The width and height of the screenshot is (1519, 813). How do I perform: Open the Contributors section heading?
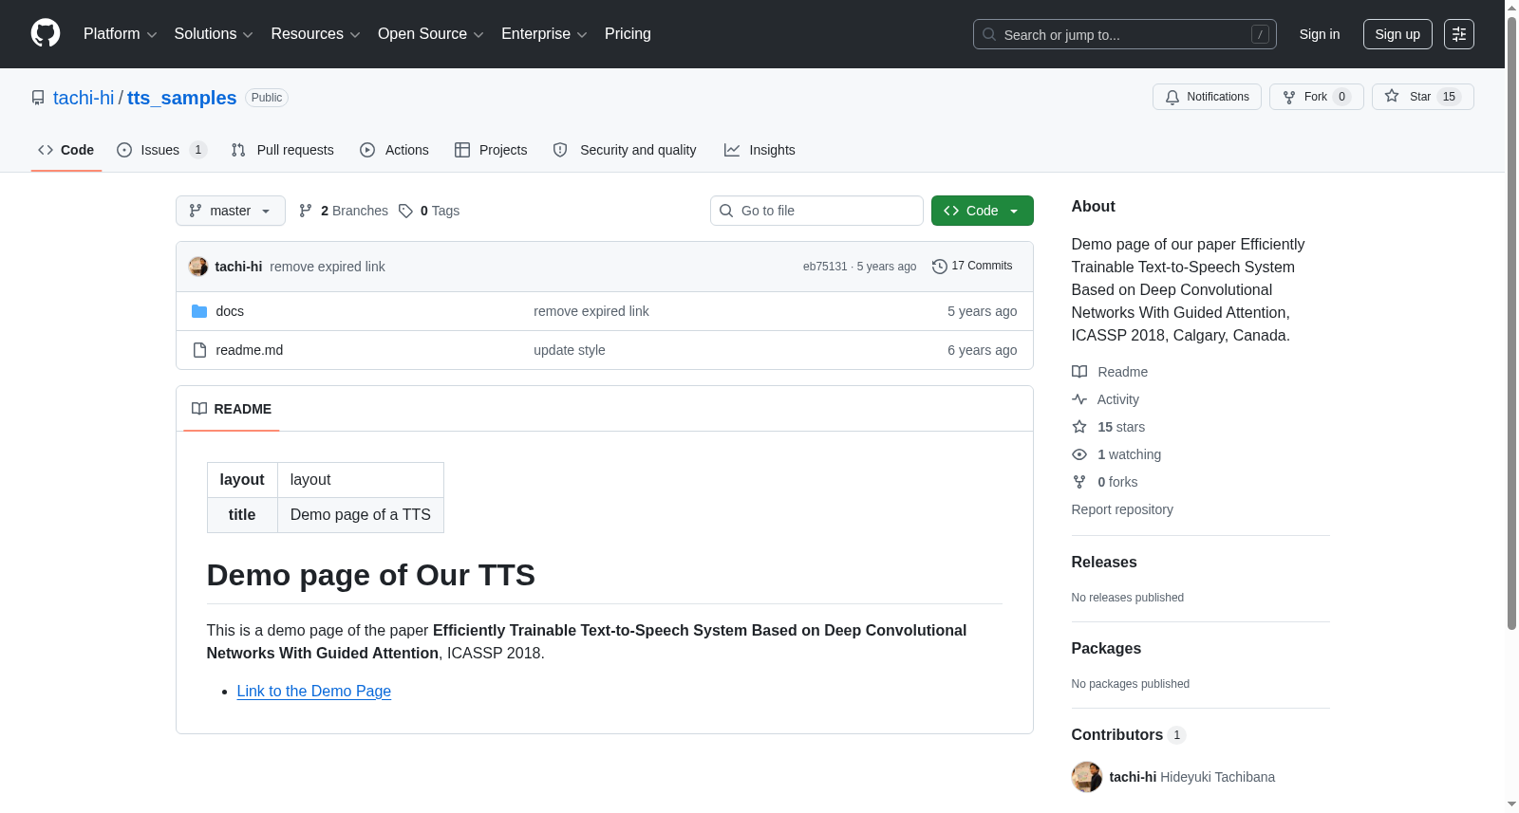tap(1128, 734)
